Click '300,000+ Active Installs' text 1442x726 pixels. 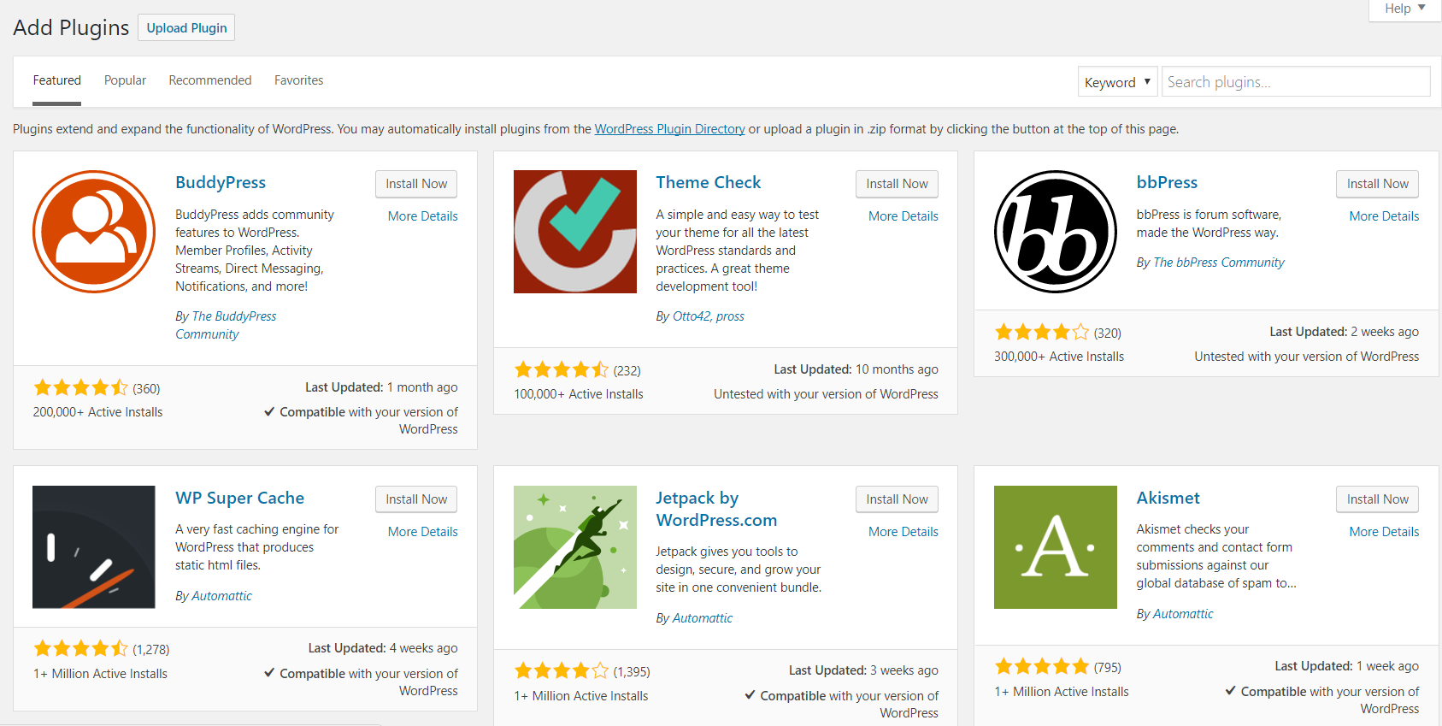(1059, 357)
